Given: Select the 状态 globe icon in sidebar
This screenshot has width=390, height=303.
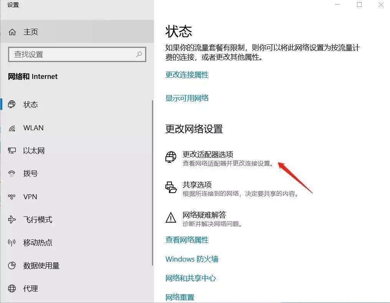Looking at the screenshot, I should coord(12,104).
